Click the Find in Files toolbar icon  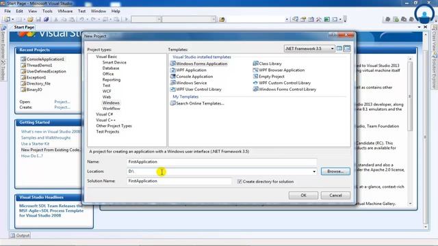[222, 19]
